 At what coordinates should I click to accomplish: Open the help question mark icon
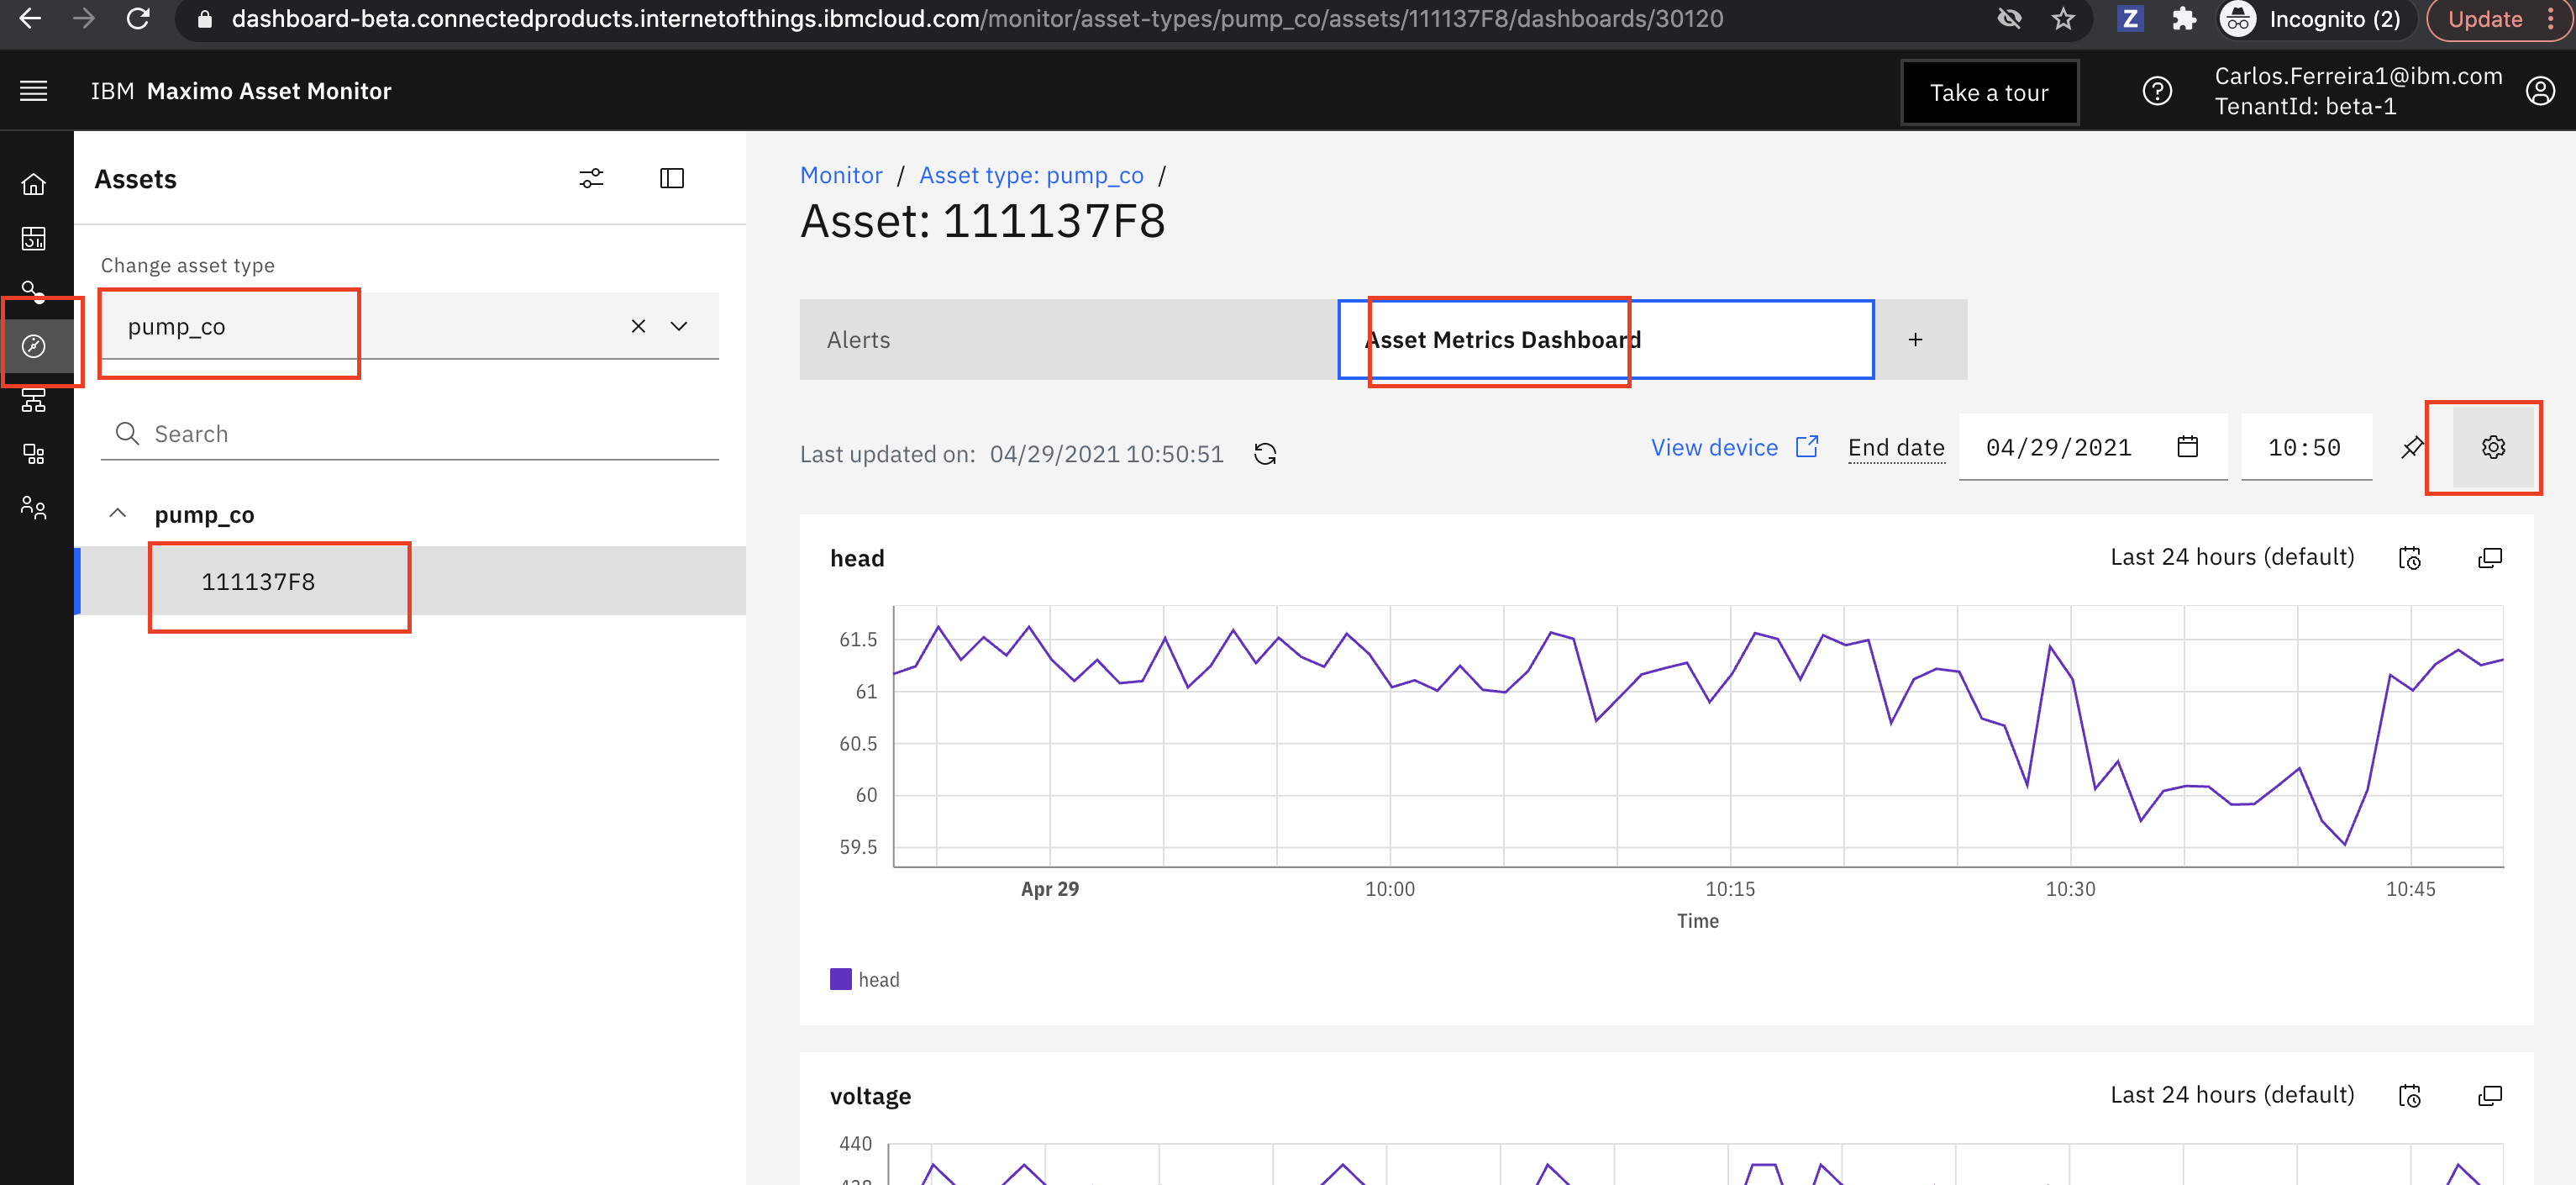(x=2157, y=91)
